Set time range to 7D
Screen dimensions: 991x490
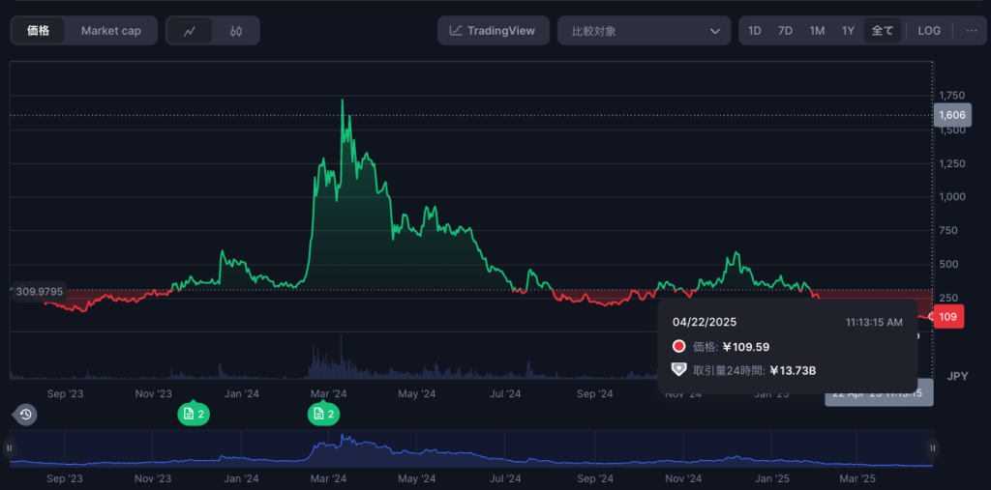[785, 31]
